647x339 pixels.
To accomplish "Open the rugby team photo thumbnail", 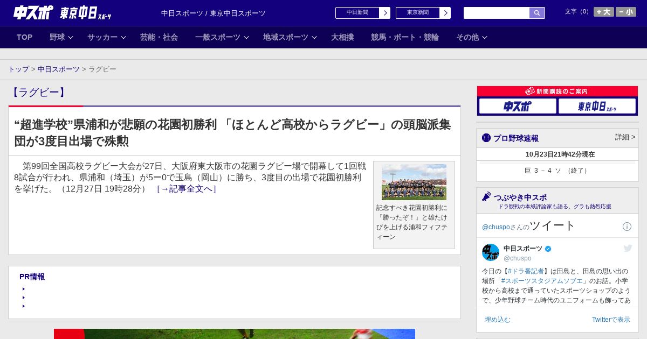I will tap(414, 182).
